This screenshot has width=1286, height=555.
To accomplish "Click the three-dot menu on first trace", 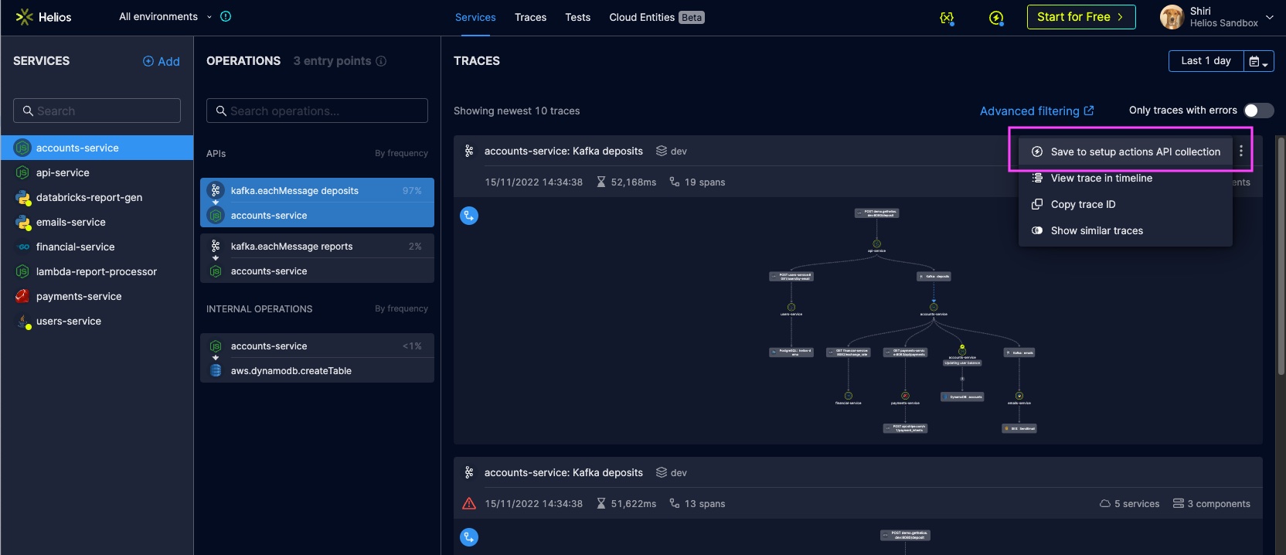I will (x=1241, y=152).
